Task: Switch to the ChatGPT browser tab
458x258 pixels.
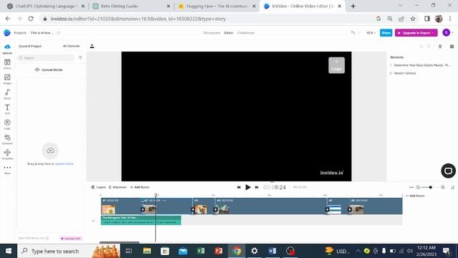Action: pyautogui.click(x=46, y=6)
